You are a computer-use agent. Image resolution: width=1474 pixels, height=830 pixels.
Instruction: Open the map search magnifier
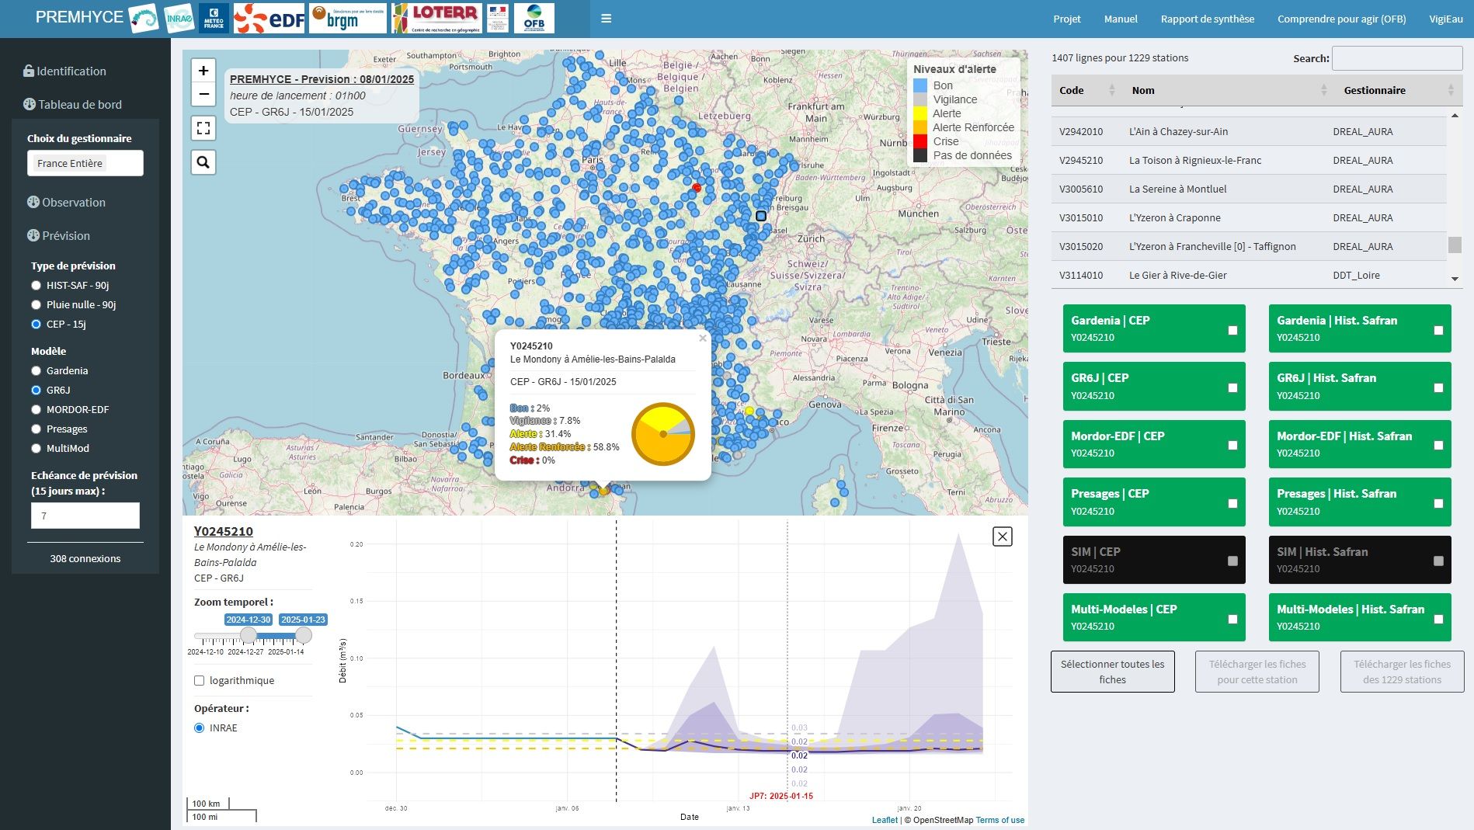(x=203, y=162)
